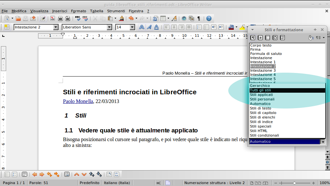Open the Modifica menu

click(19, 11)
